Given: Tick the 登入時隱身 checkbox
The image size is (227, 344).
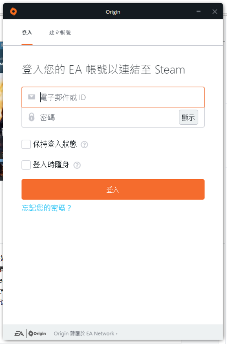Looking at the screenshot, I should [x=26, y=165].
